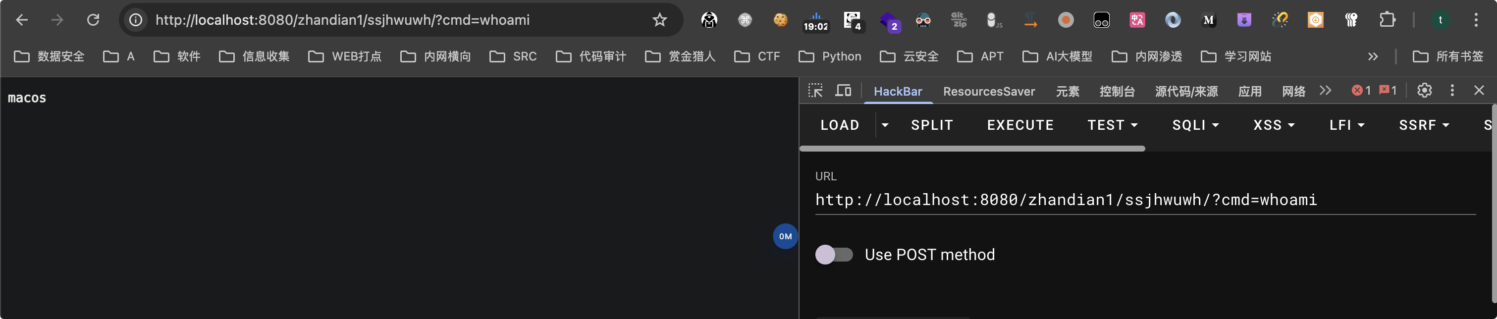
Task: Reload the page with the refresh icon
Action: pyautogui.click(x=93, y=20)
